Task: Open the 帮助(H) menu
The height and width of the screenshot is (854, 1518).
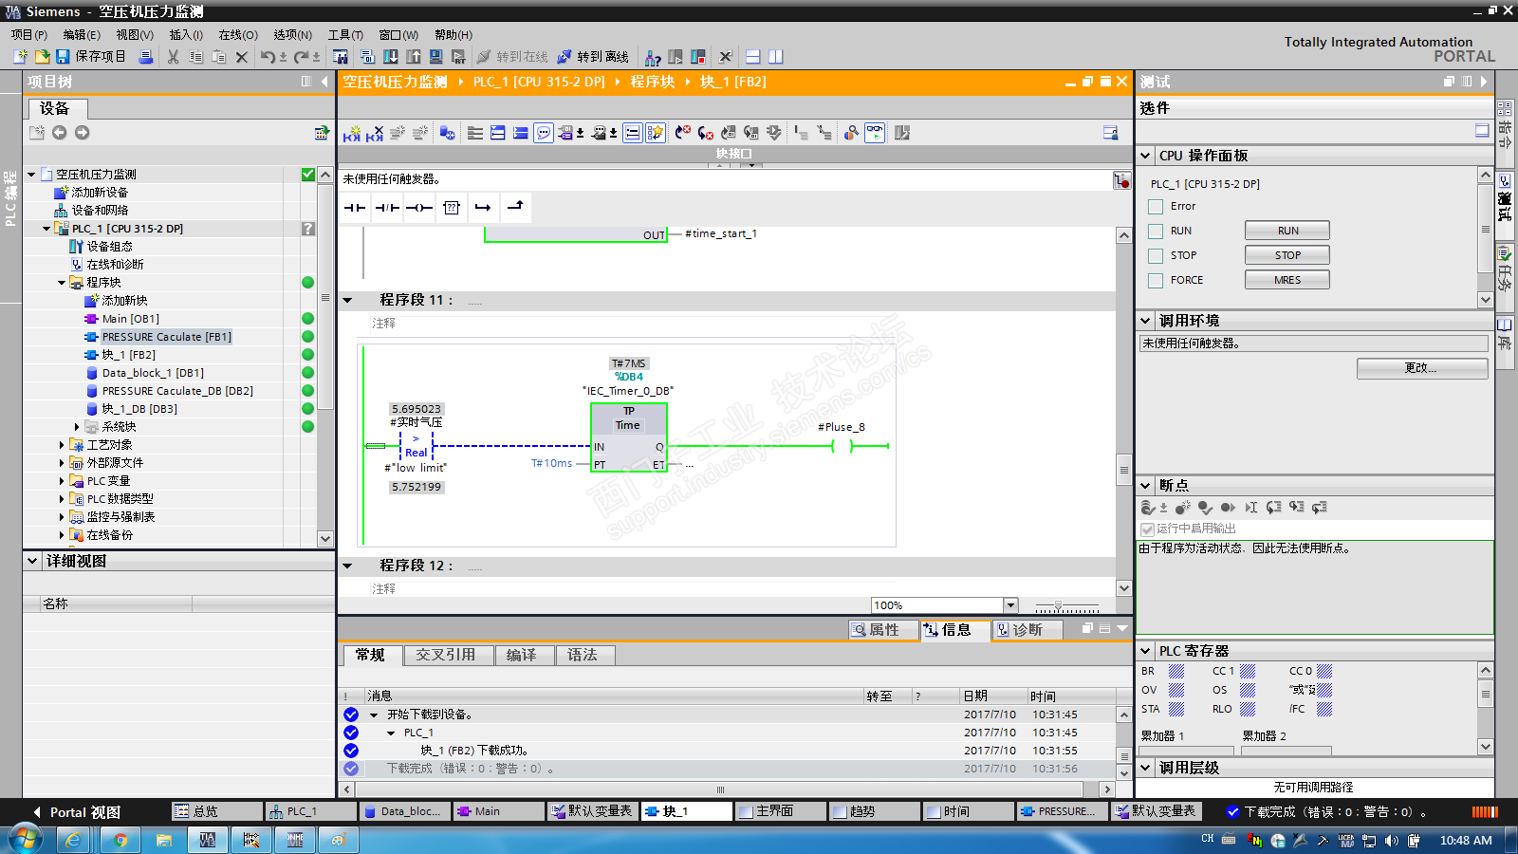Action: click(x=454, y=35)
